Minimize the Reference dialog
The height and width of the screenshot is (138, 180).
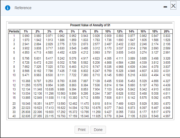[165, 7]
